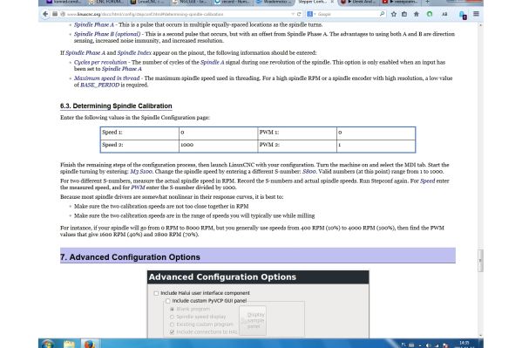Reload the page with the refresh icon
Screen dimensions: 522x348
[x=299, y=14]
